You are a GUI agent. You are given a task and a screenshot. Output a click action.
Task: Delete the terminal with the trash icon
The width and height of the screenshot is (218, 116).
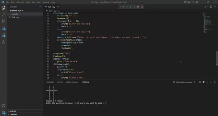[x=203, y=82]
